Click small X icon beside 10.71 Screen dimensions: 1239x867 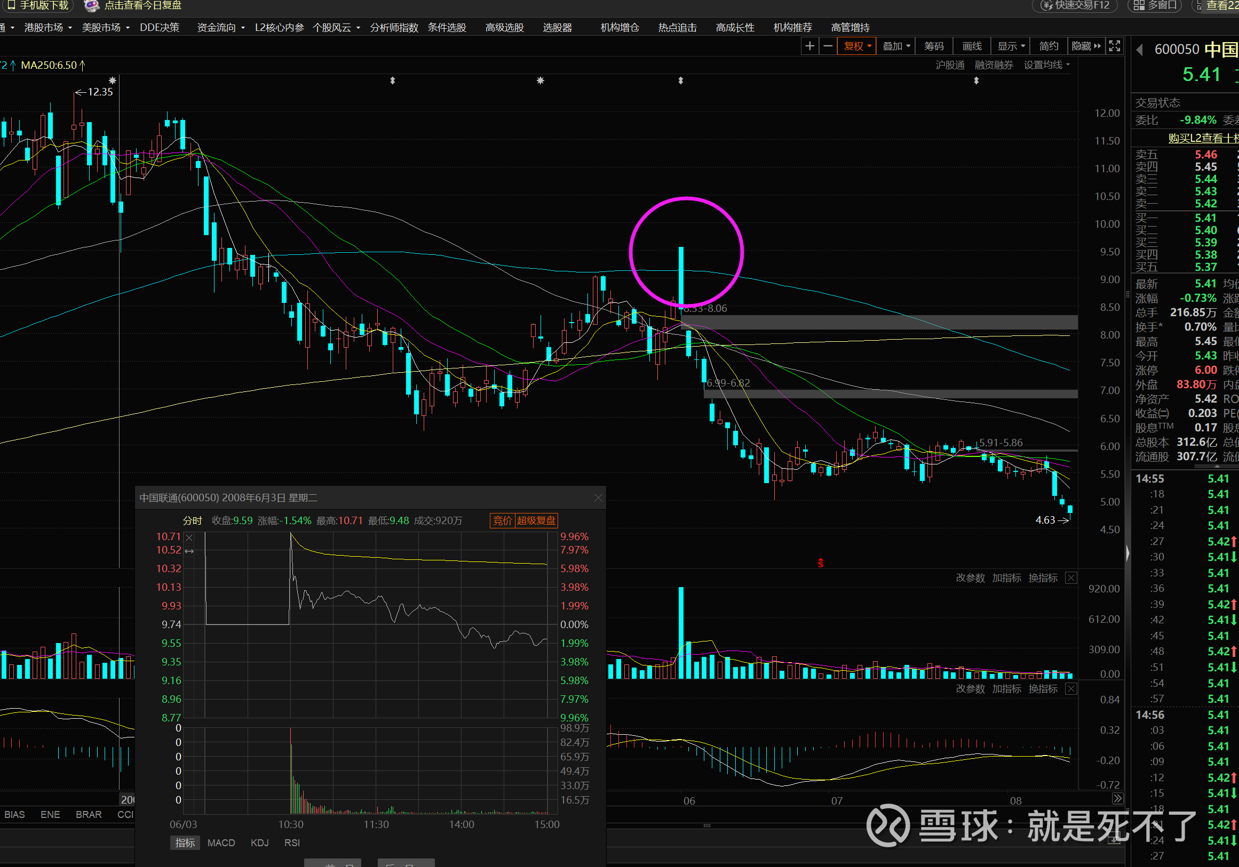tap(189, 537)
